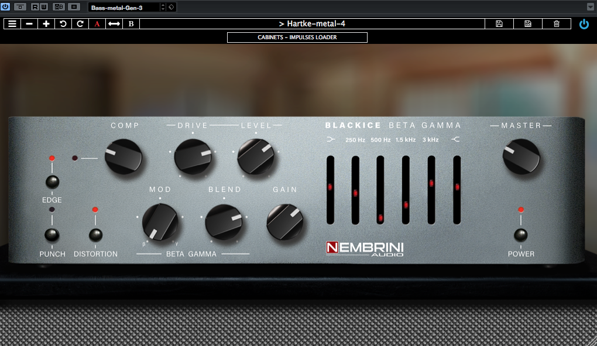Screen dimensions: 597x346
Task: Click the red POWER indicator LED
Action: pos(521,210)
